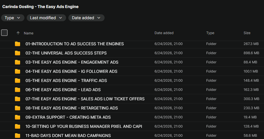Click the folder icon for 05 TRAFFIC ADS
Viewport: 264px width, 139px height.
point(18,81)
